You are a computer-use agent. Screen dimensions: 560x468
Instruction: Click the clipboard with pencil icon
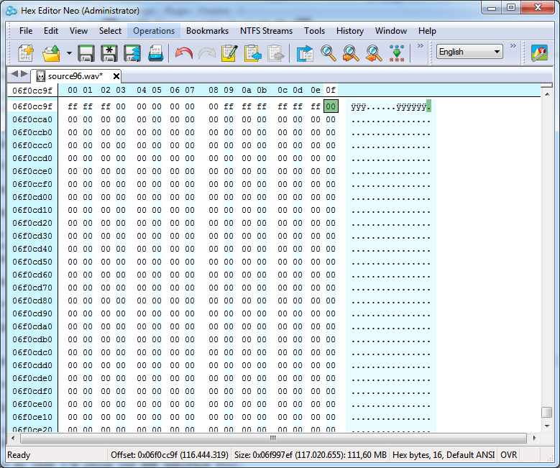tap(229, 53)
